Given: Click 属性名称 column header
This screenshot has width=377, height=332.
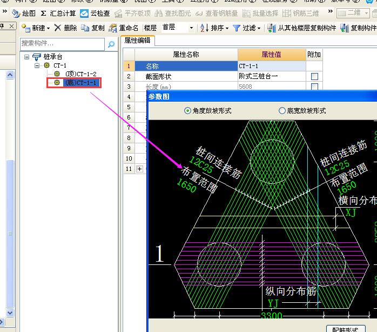Looking at the screenshot, I should pyautogui.click(x=186, y=55).
